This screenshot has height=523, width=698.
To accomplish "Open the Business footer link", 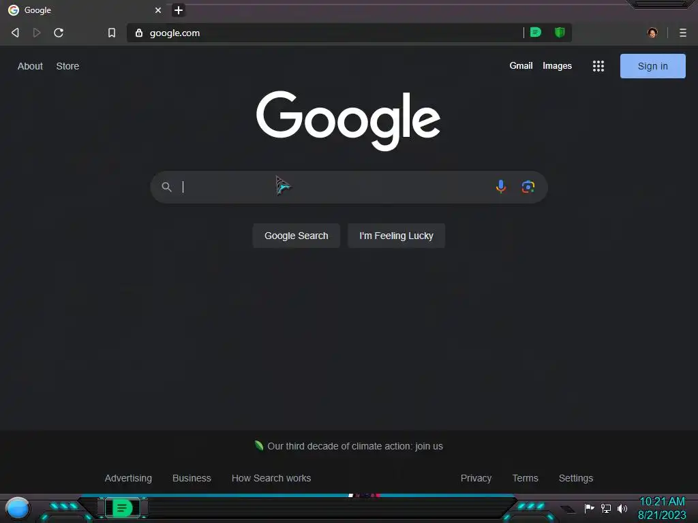I will pyautogui.click(x=192, y=478).
